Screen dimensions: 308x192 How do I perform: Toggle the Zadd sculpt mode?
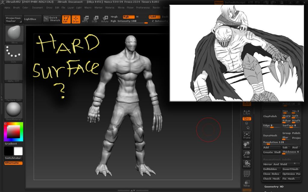(x=154, y=17)
